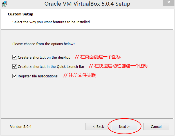Click the 'Version 5.0.4' label

click(x=21, y=126)
